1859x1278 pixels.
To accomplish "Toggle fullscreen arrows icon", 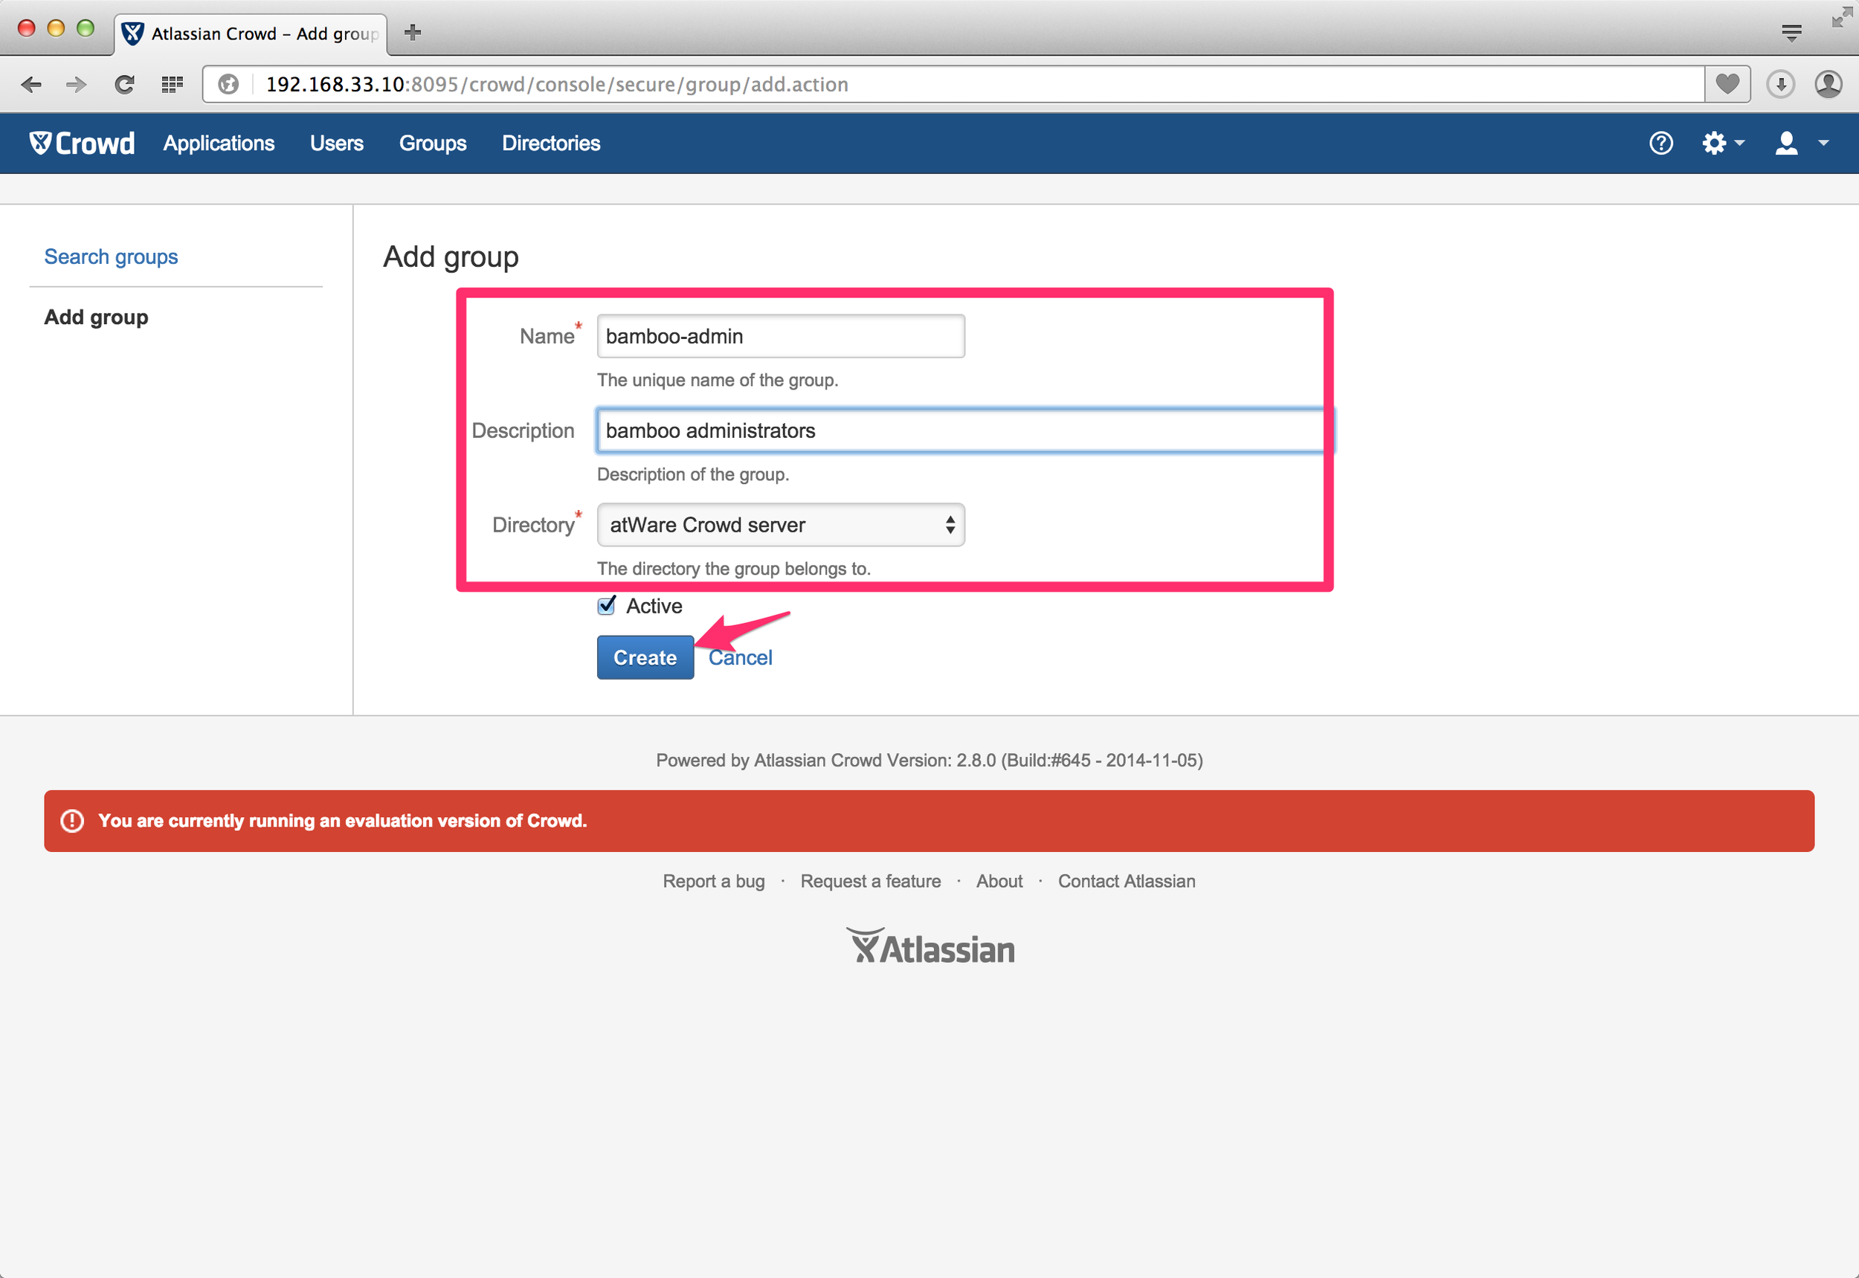I will pos(1841,17).
